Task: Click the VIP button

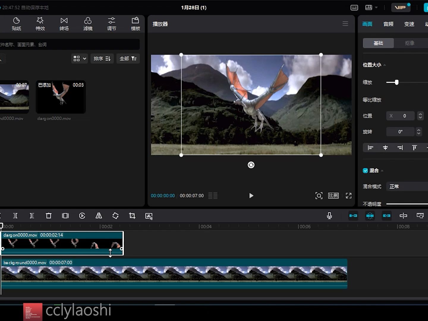Action: coord(401,7)
